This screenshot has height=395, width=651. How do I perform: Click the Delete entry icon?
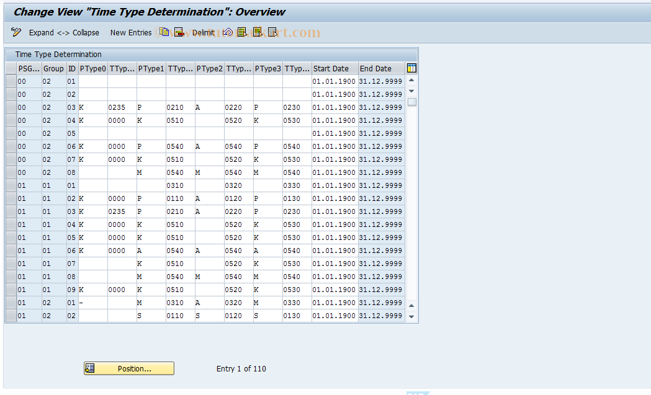[x=179, y=32]
